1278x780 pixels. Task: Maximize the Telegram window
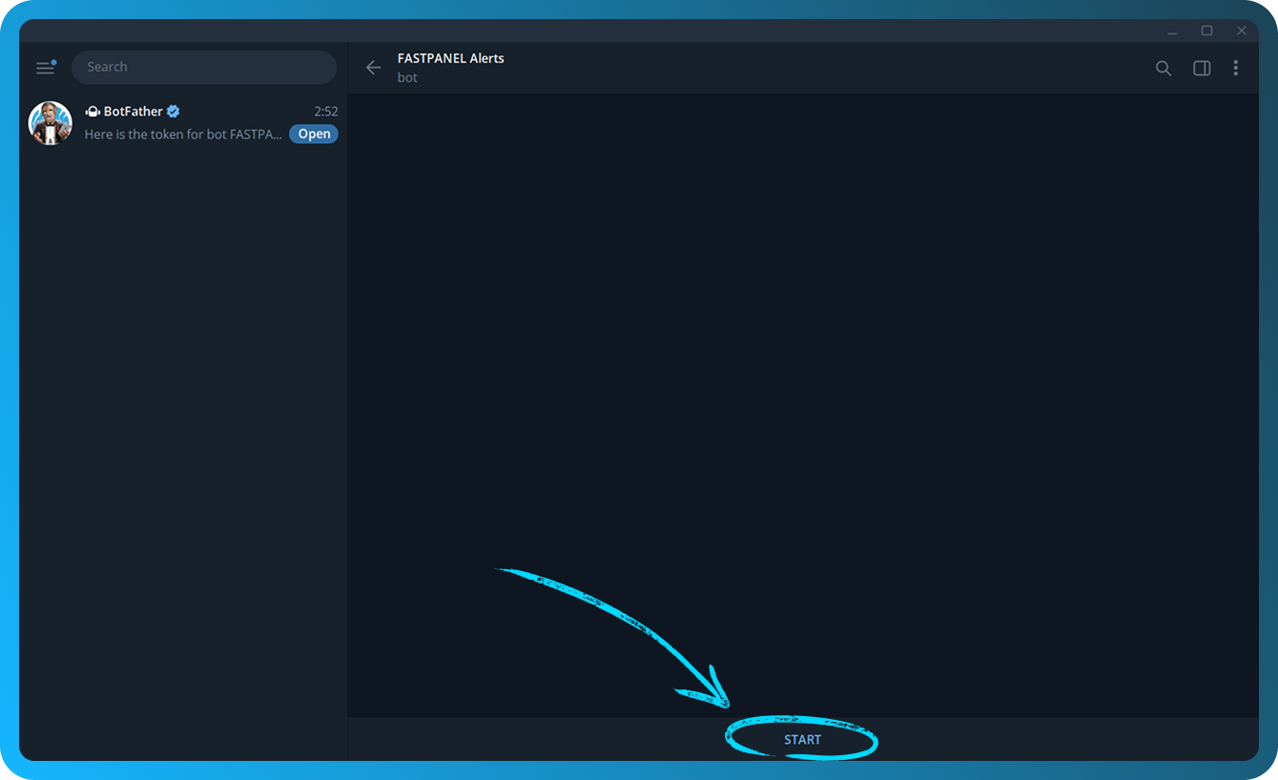click(1206, 31)
